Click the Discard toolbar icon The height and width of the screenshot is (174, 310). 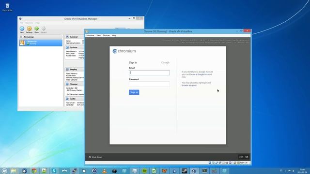[x=44, y=29]
